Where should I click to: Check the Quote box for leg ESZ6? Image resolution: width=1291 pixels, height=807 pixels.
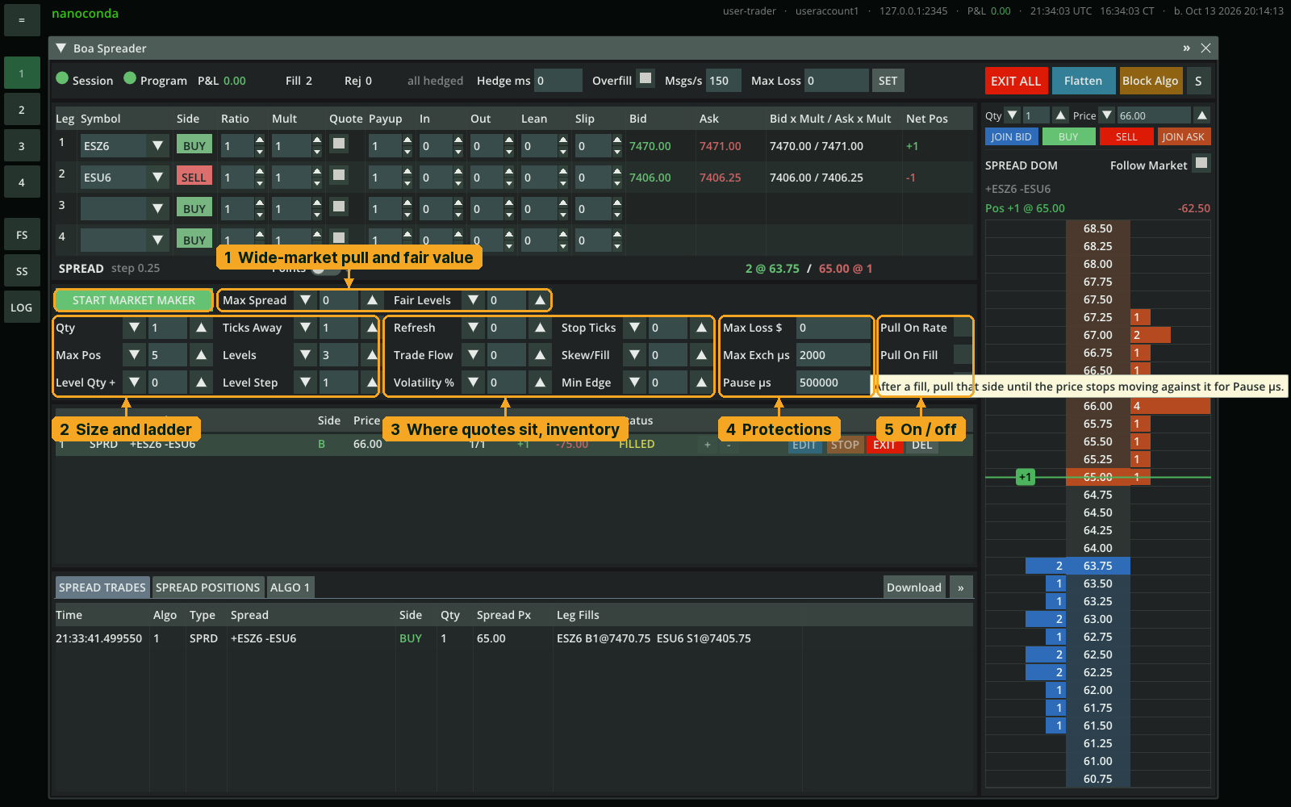(339, 144)
